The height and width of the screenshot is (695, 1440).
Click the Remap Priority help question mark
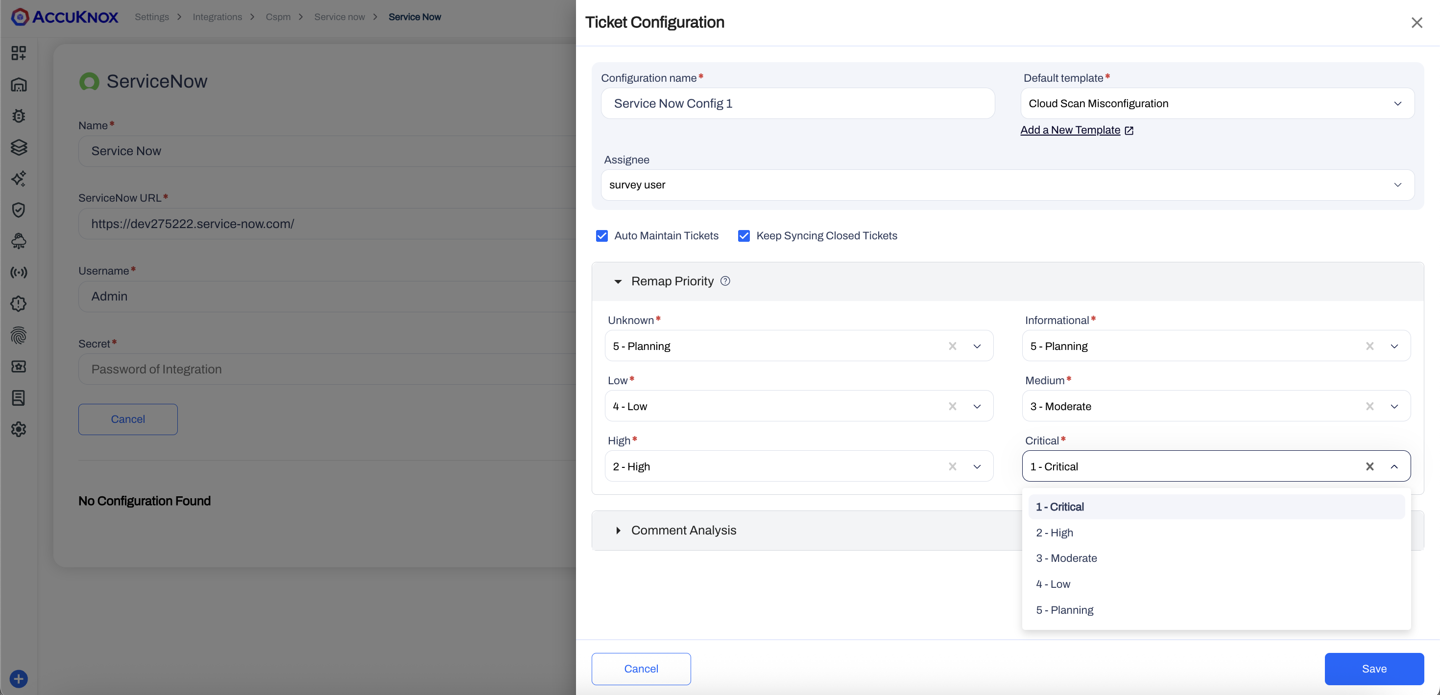pos(725,281)
